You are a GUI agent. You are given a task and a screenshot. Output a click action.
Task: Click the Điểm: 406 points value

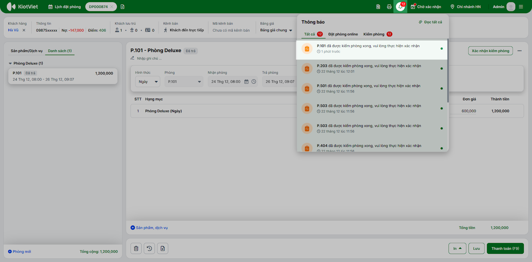coord(97,30)
